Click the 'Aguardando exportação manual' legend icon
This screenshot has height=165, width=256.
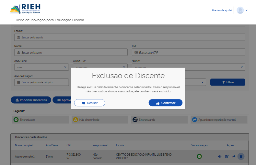[194, 120]
